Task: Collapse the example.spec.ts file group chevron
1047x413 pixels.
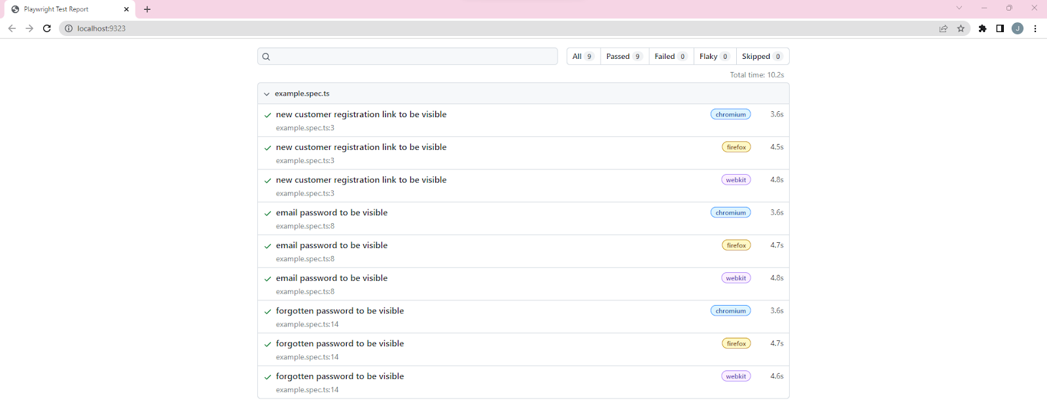Action: [266, 94]
